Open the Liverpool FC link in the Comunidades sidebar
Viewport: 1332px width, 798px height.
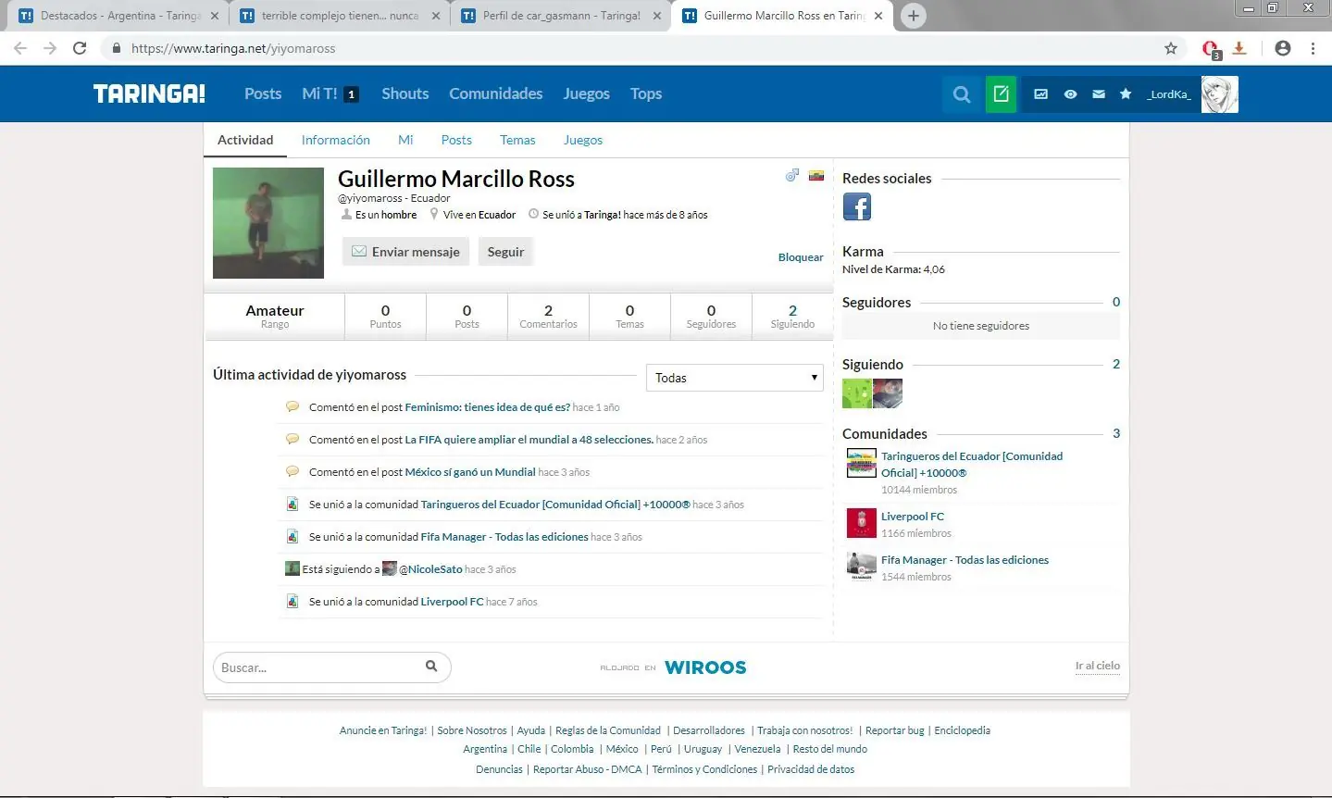(x=913, y=517)
